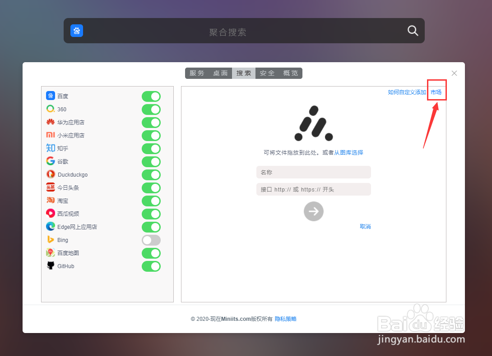Select the 今日头条 label

pos(68,188)
